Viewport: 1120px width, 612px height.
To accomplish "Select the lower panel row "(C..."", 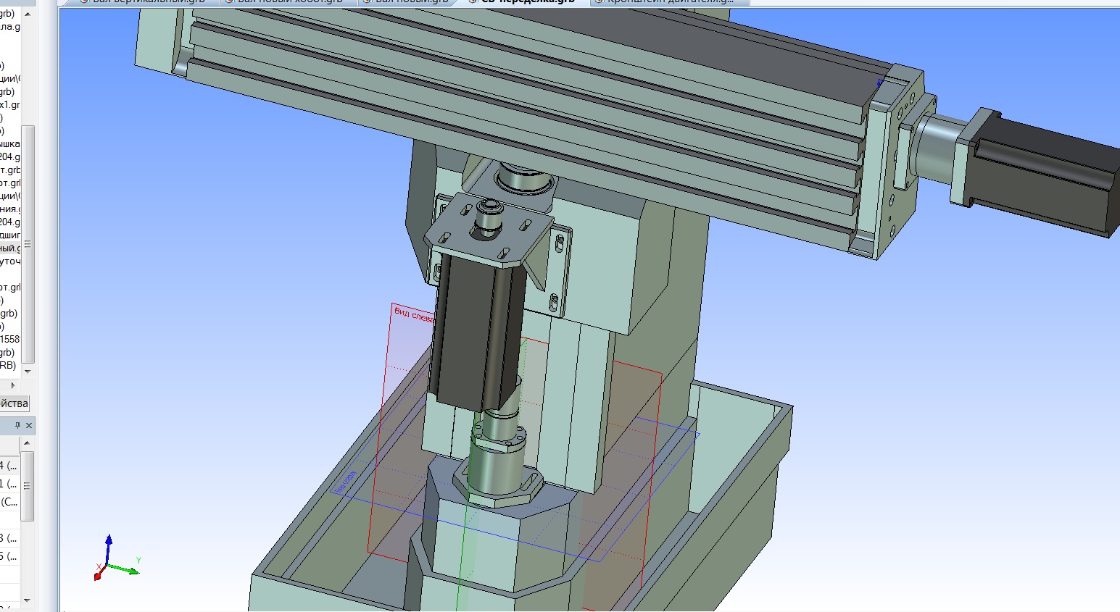I will click(9, 502).
